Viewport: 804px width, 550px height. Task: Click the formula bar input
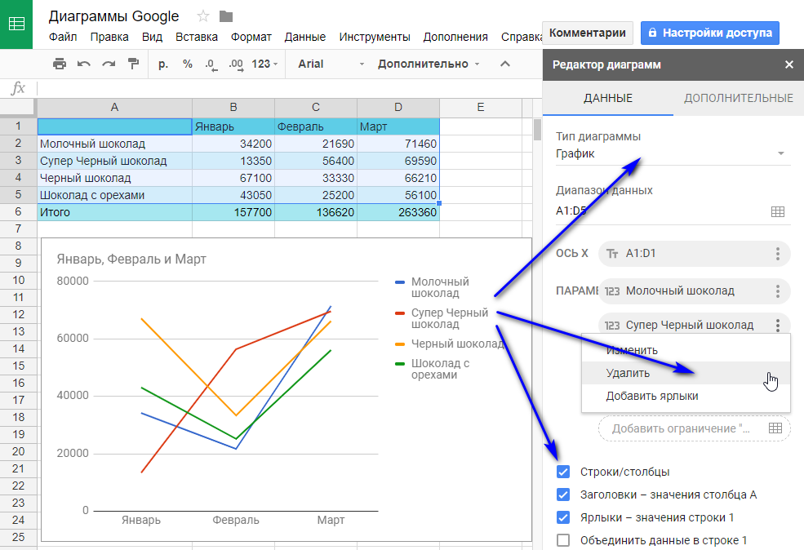tap(290, 88)
